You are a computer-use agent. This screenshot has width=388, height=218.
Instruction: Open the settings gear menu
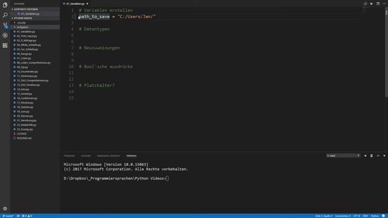(5, 208)
